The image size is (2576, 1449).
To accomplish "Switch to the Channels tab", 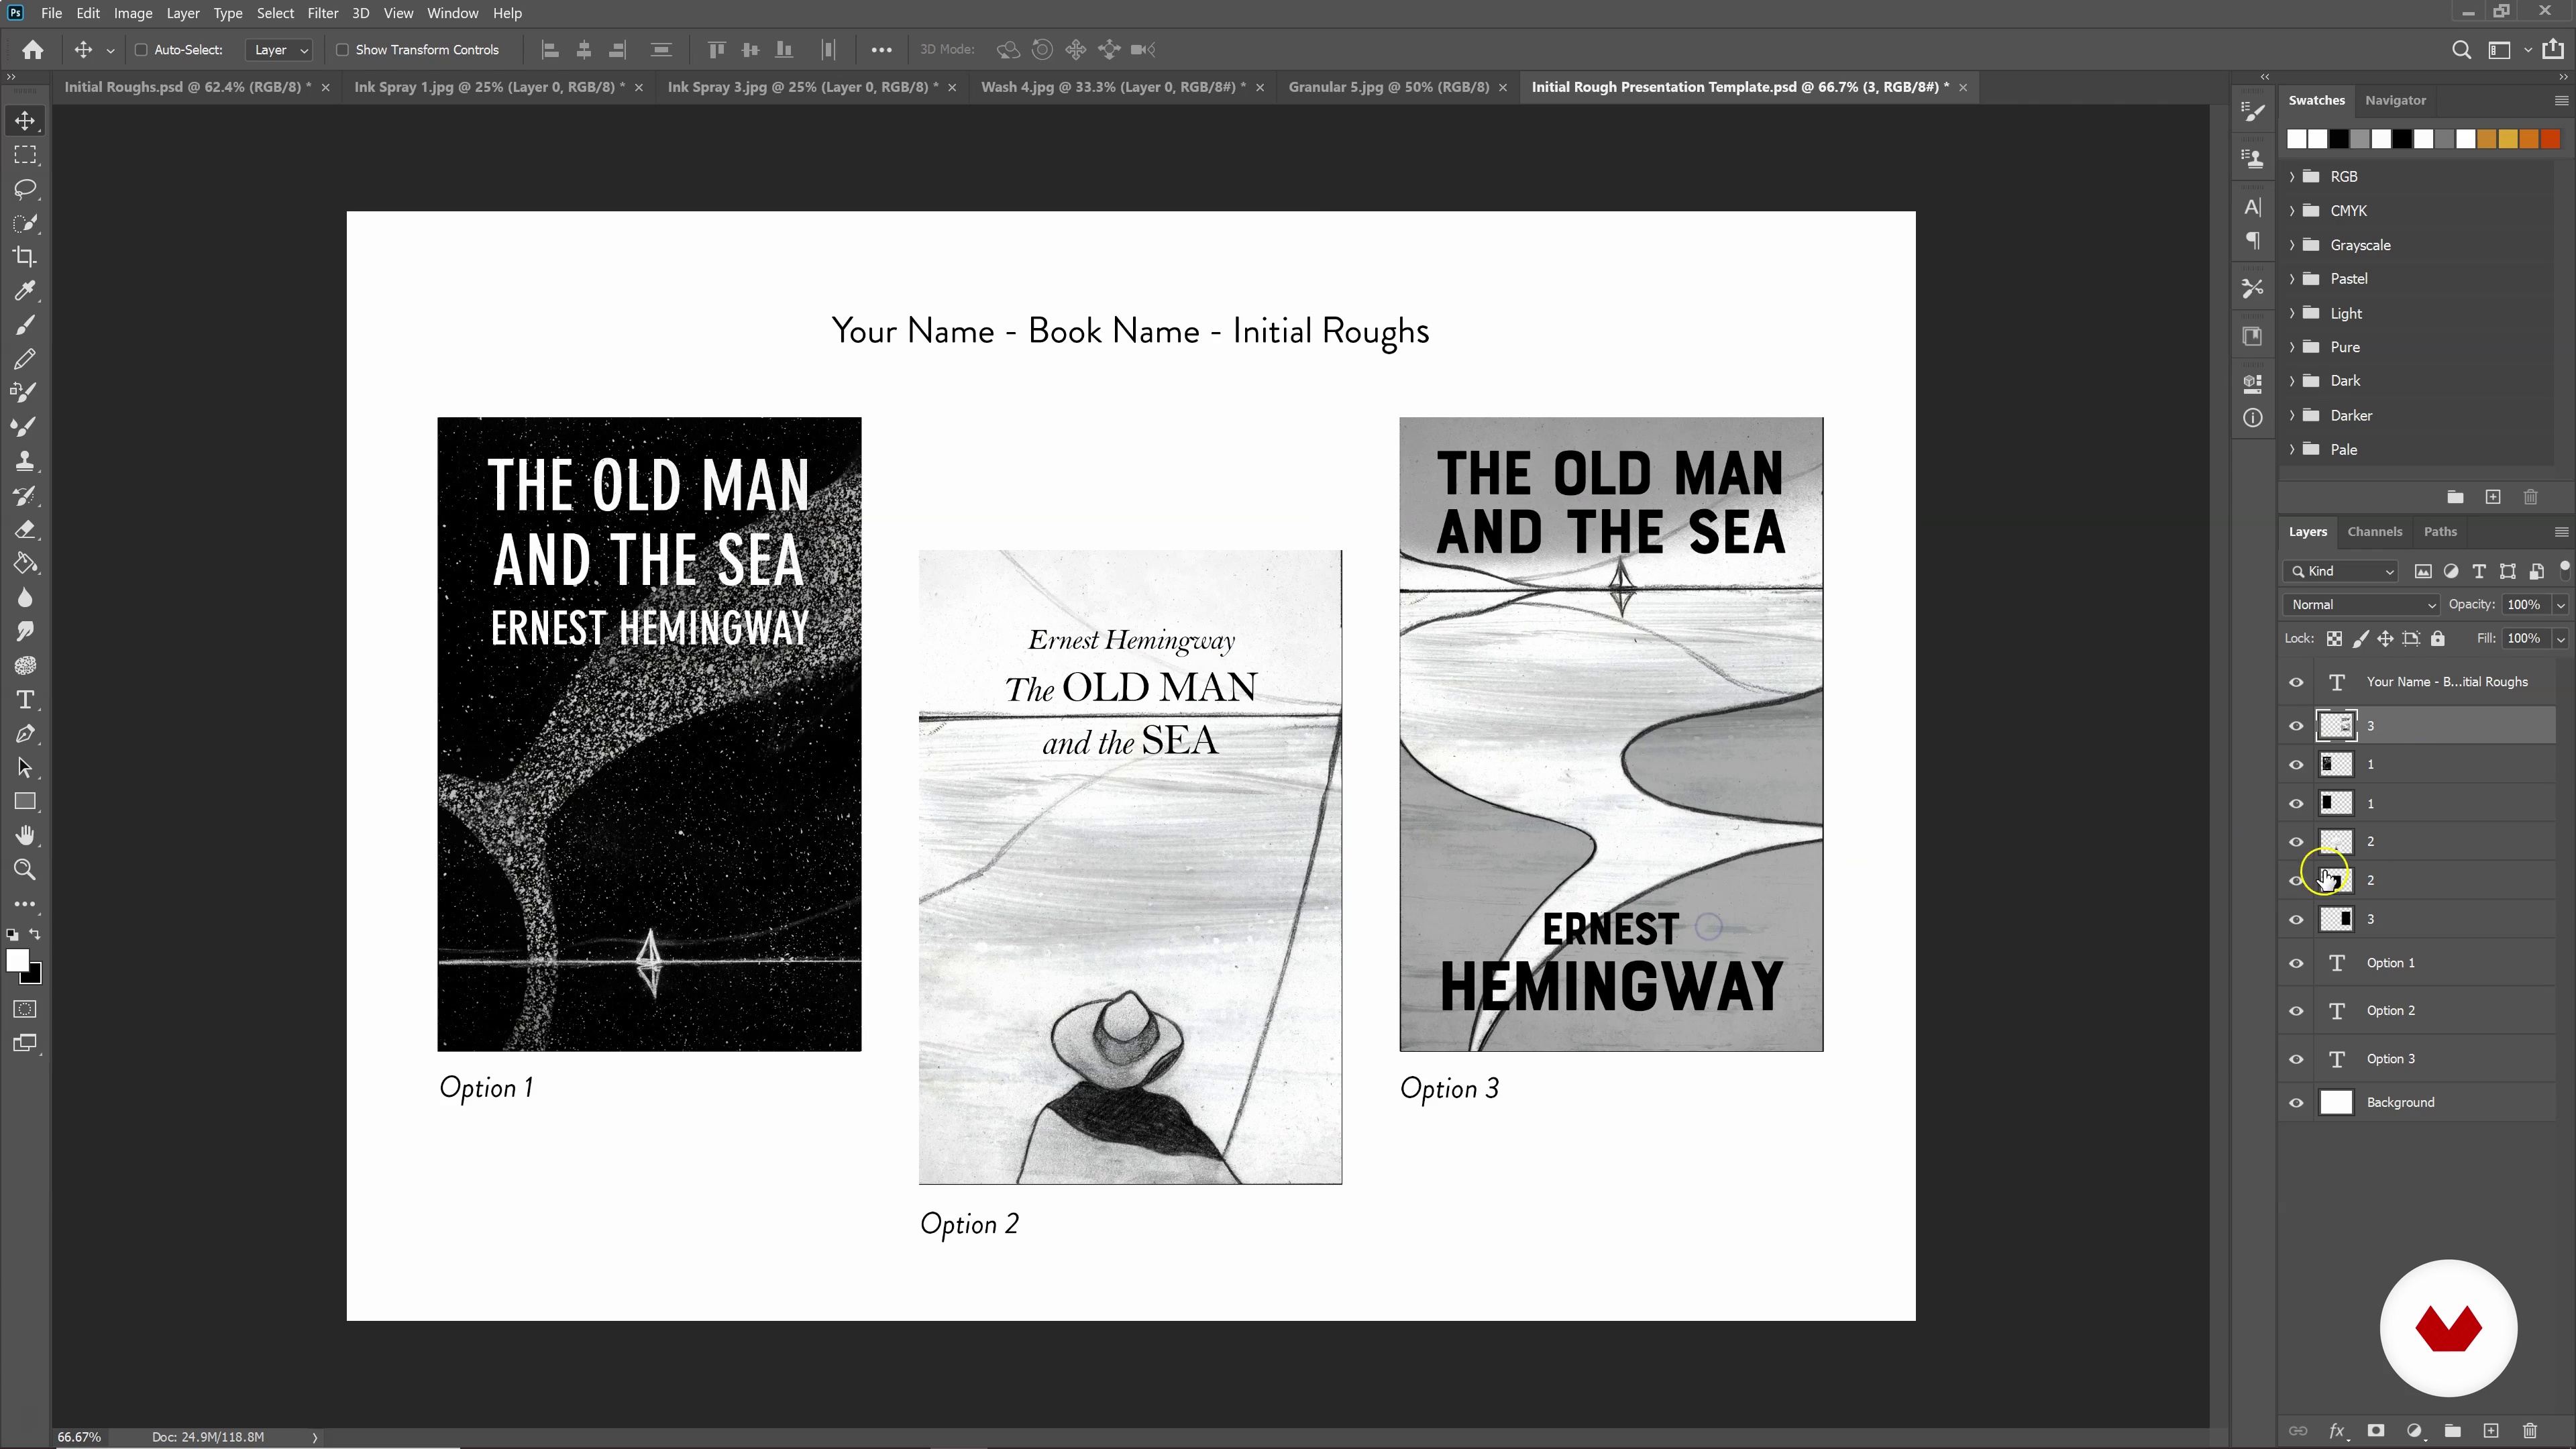I will click(x=2374, y=532).
